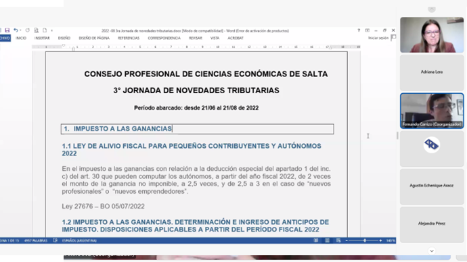Open Ribbon Display Options icon

tap(368, 30)
